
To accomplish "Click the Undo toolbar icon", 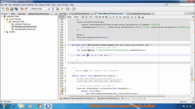I will pos(22,9).
